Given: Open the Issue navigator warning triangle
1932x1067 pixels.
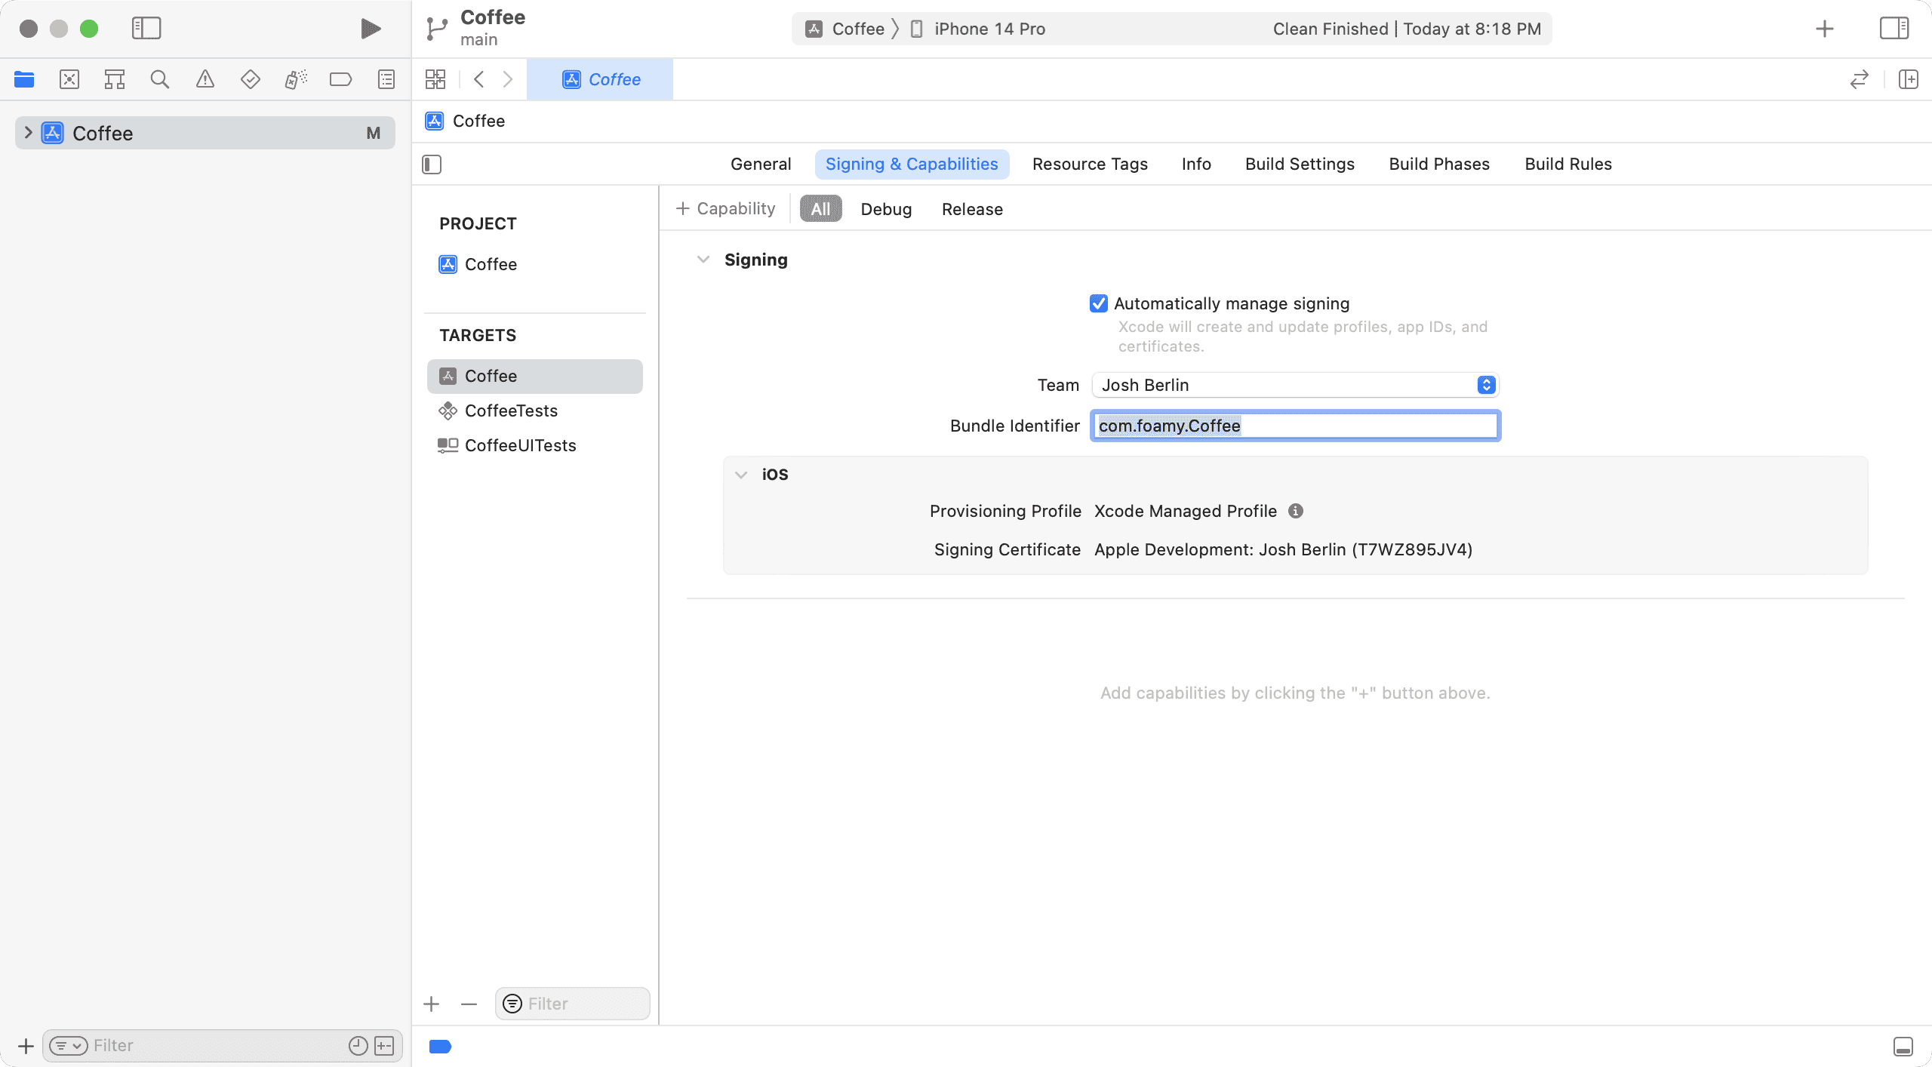Looking at the screenshot, I should click(205, 78).
